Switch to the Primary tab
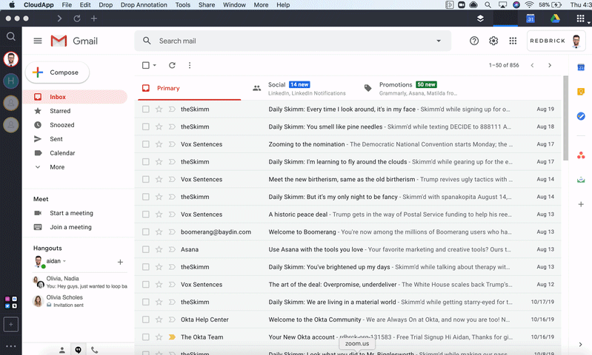Screen dimensions: 592x355 190,88
